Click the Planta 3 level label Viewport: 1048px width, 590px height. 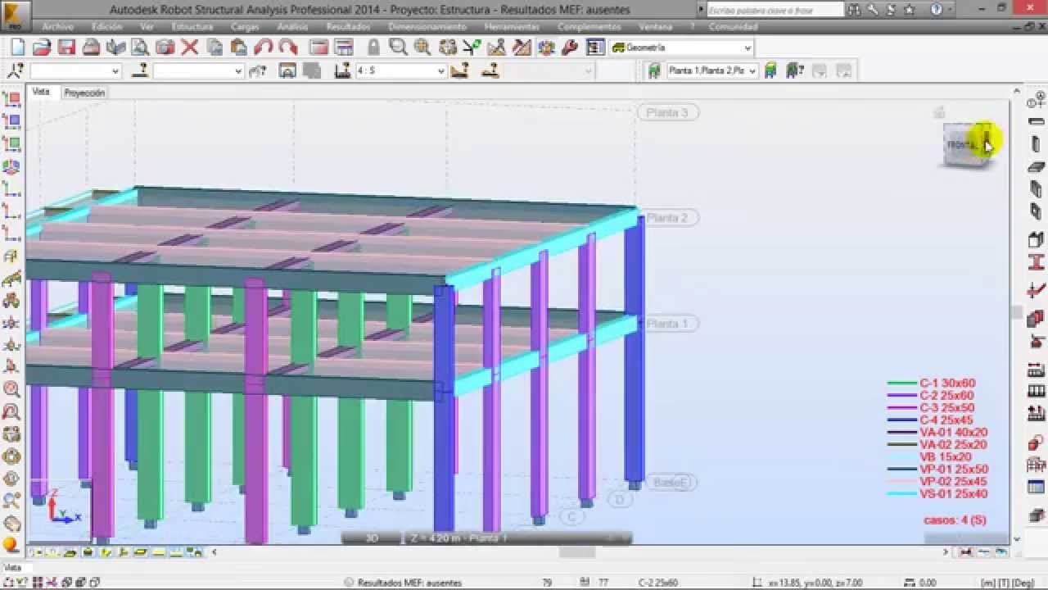[667, 112]
